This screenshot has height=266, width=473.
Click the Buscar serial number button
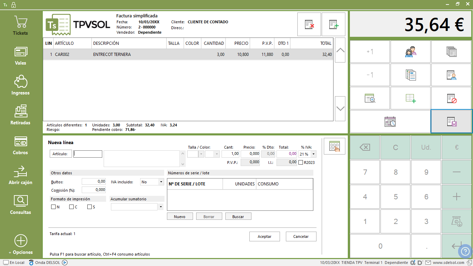pos(238,216)
